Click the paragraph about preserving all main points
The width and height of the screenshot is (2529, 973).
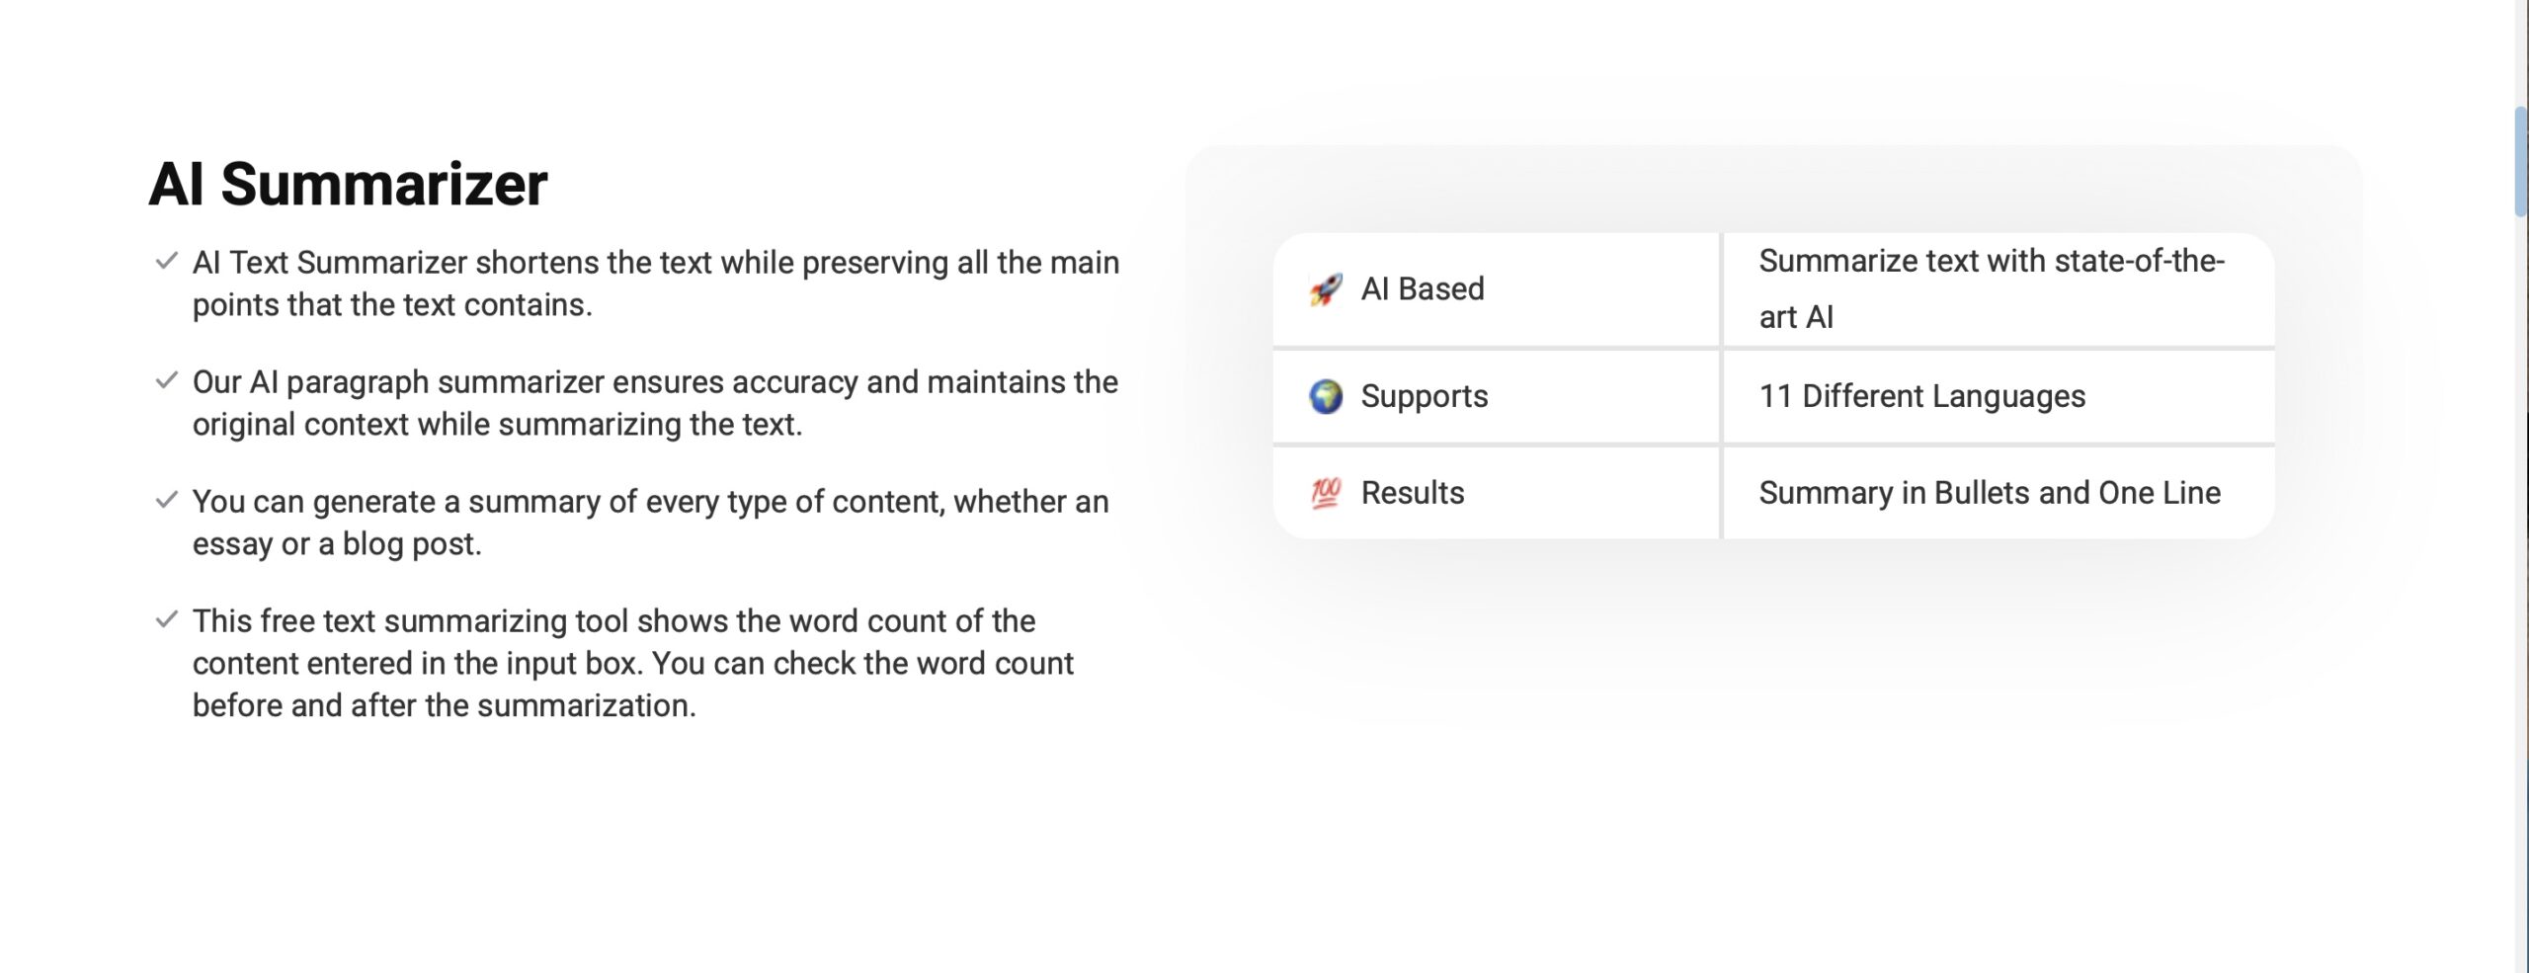655,284
